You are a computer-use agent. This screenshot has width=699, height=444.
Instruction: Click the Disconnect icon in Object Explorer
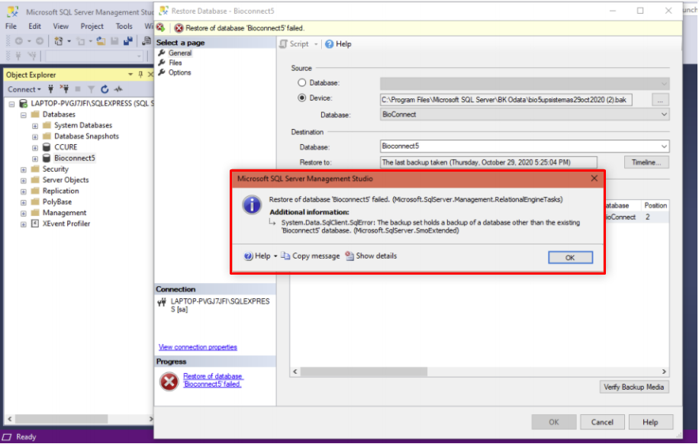click(x=64, y=89)
